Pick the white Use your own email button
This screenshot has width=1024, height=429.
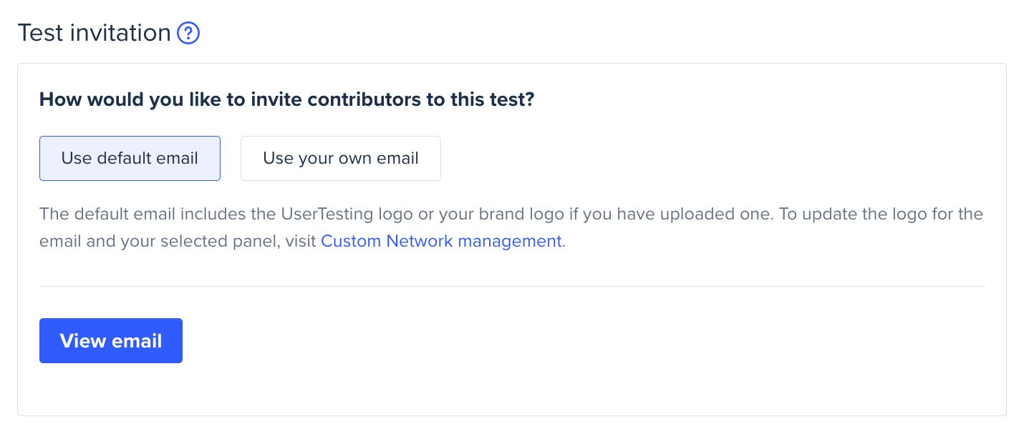(341, 158)
